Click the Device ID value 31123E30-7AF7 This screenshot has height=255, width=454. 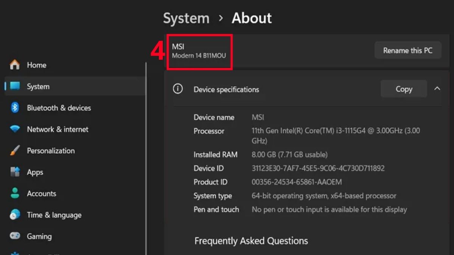(318, 168)
